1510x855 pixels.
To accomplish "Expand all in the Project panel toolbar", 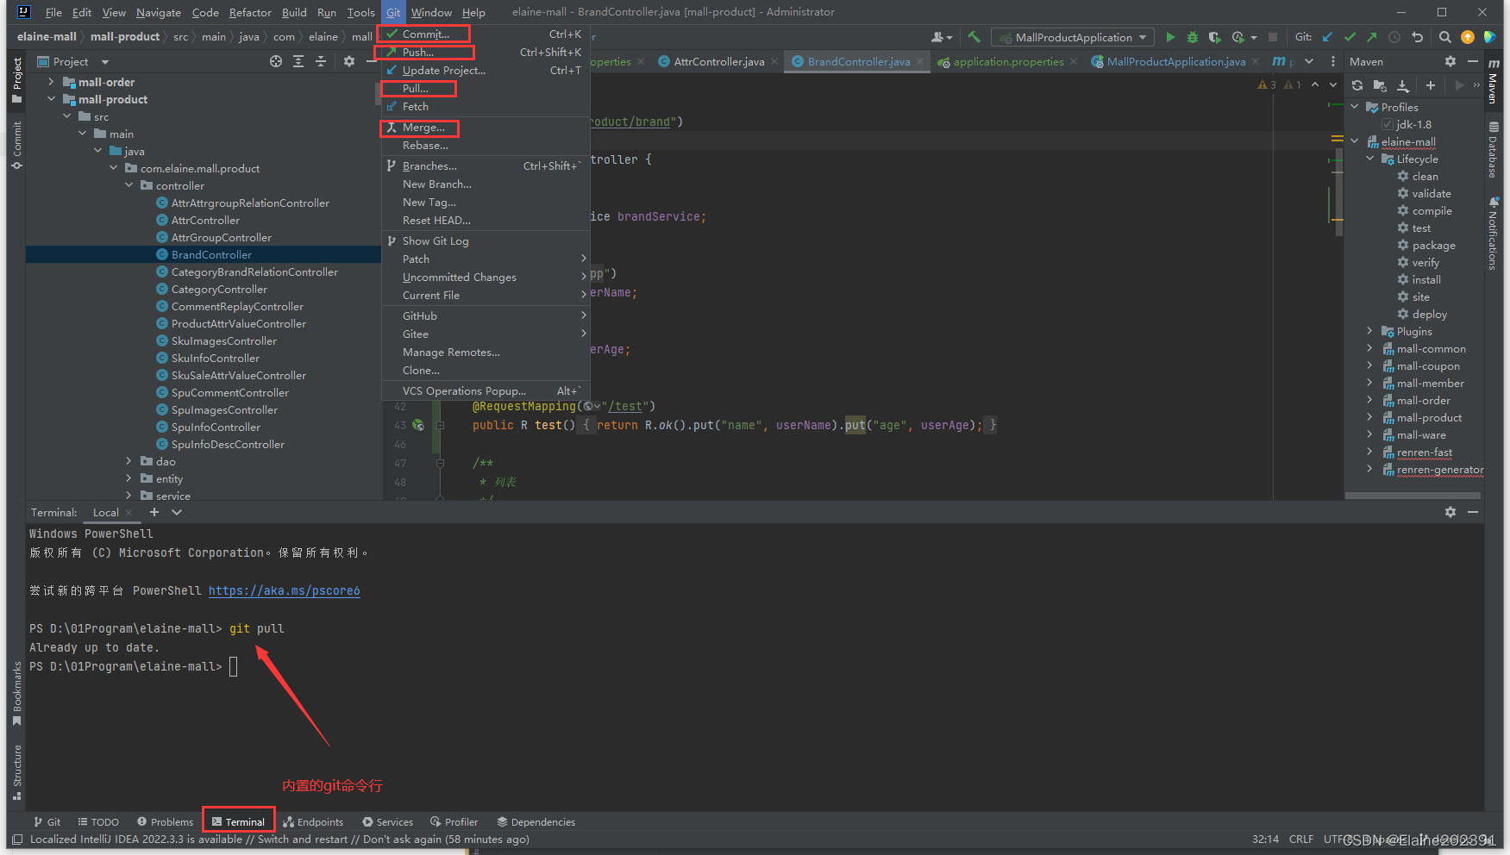I will 298,61.
